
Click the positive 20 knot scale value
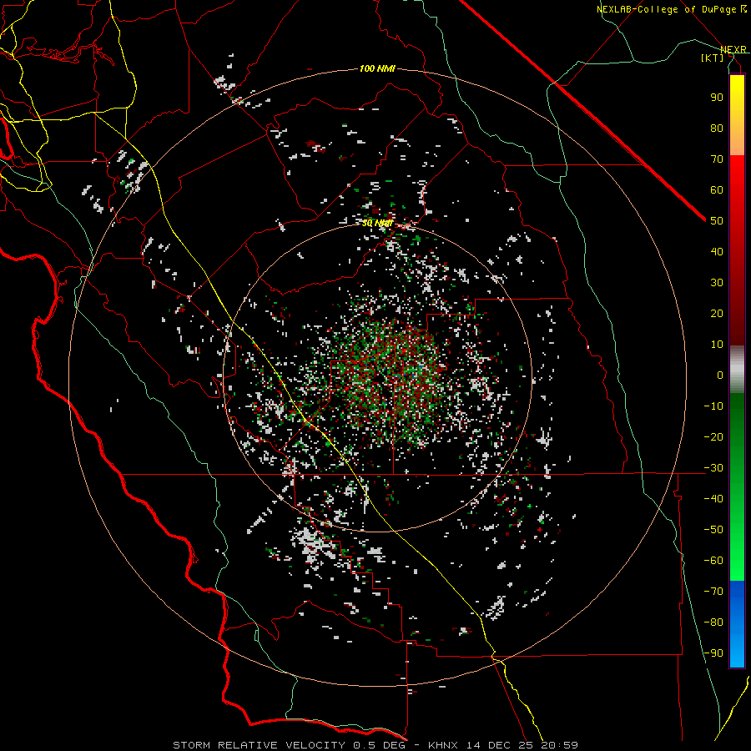717,313
